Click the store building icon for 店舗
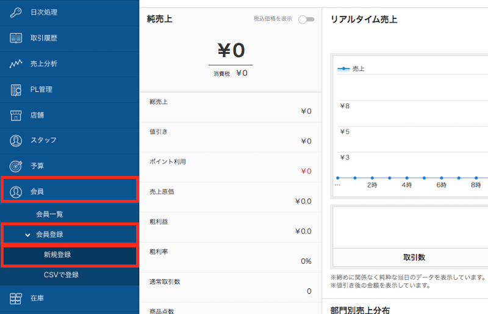This screenshot has width=488, height=314. pyautogui.click(x=16, y=115)
